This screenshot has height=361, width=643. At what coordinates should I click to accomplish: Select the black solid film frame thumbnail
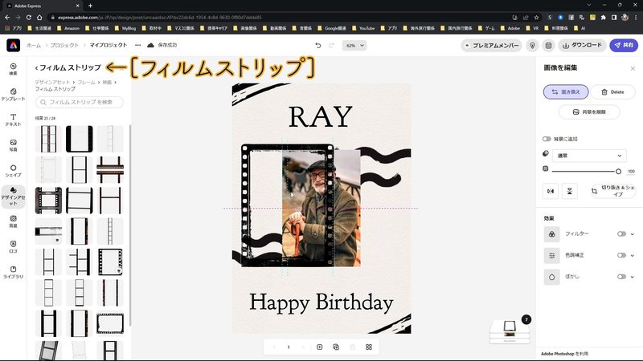(x=79, y=139)
